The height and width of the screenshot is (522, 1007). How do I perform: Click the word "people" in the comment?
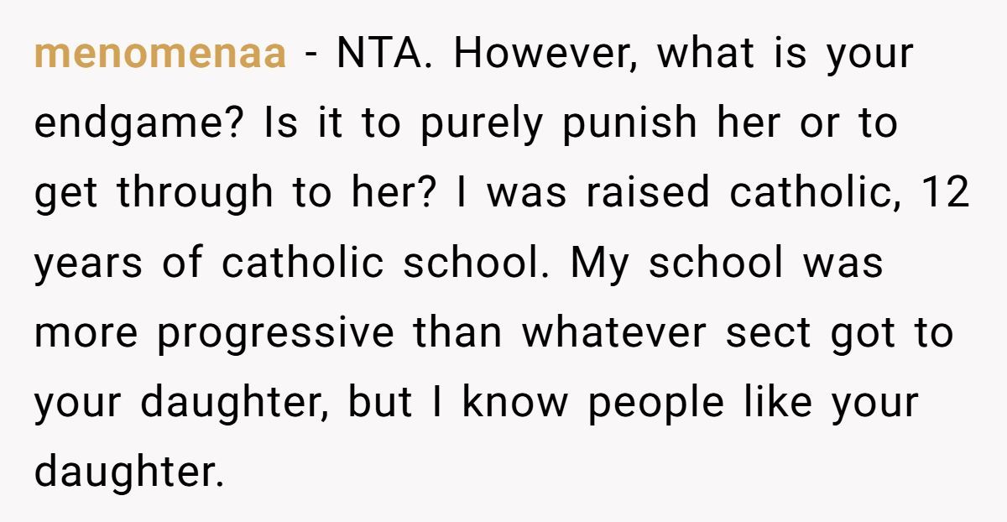(x=655, y=403)
